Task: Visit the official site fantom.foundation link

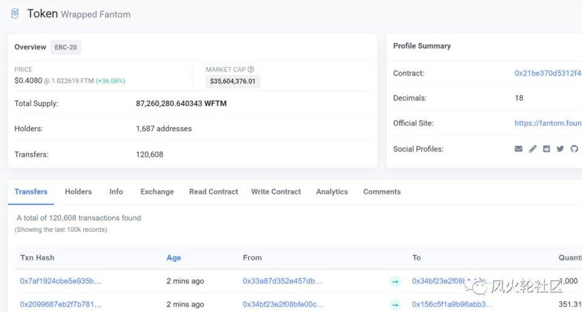Action: [x=548, y=123]
